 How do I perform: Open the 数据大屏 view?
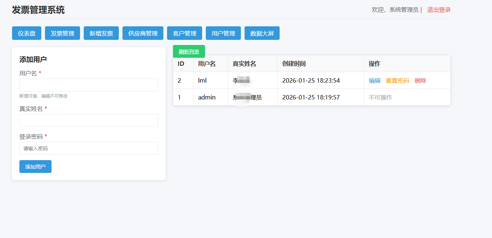coord(262,33)
